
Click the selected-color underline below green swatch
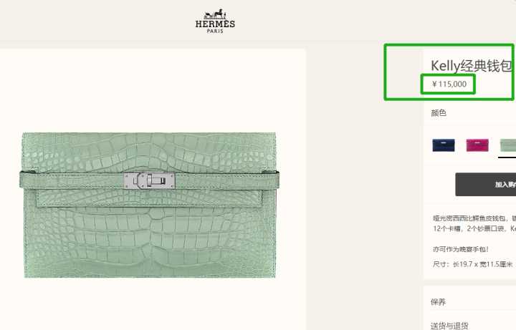coord(507,157)
